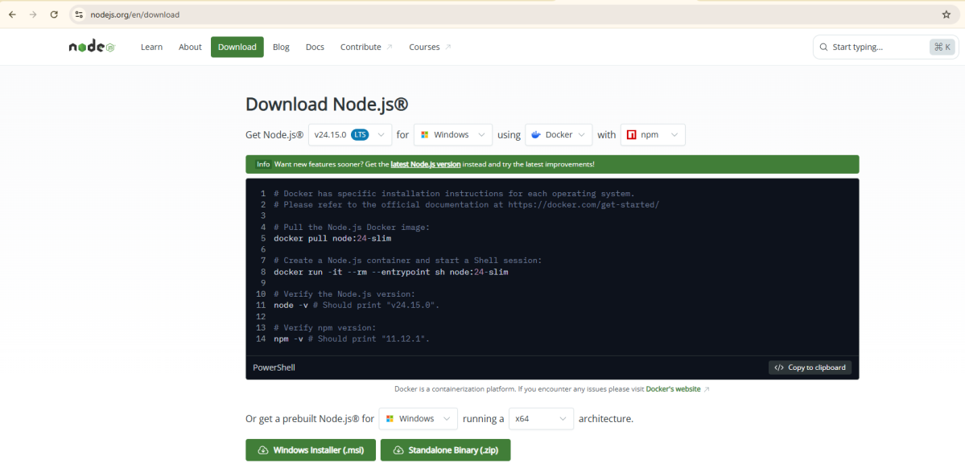Click the download cloud icon on Windows Installer
This screenshot has width=965, height=468.
pos(263,450)
